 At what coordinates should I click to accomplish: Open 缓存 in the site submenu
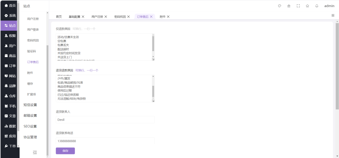[x=30, y=84]
